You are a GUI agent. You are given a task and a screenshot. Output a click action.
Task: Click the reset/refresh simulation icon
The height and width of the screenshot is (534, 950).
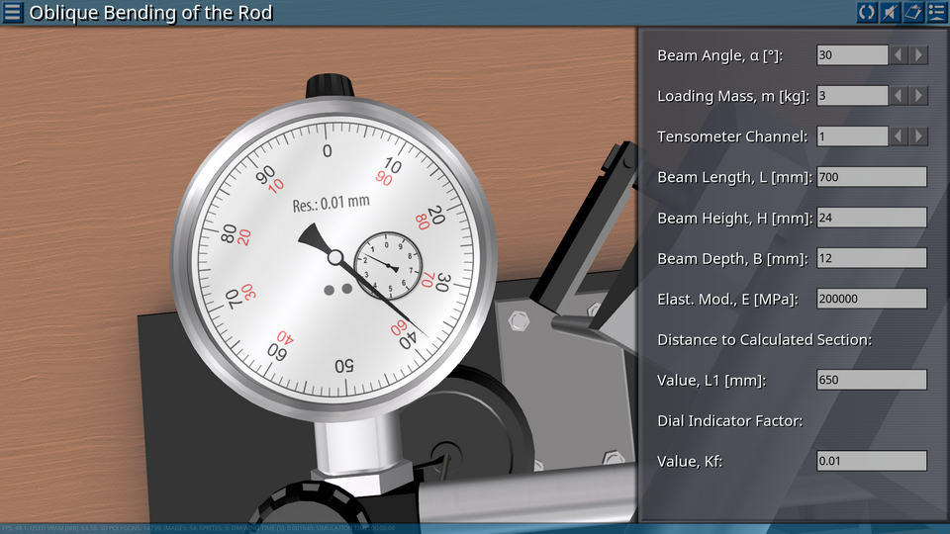[x=867, y=12]
